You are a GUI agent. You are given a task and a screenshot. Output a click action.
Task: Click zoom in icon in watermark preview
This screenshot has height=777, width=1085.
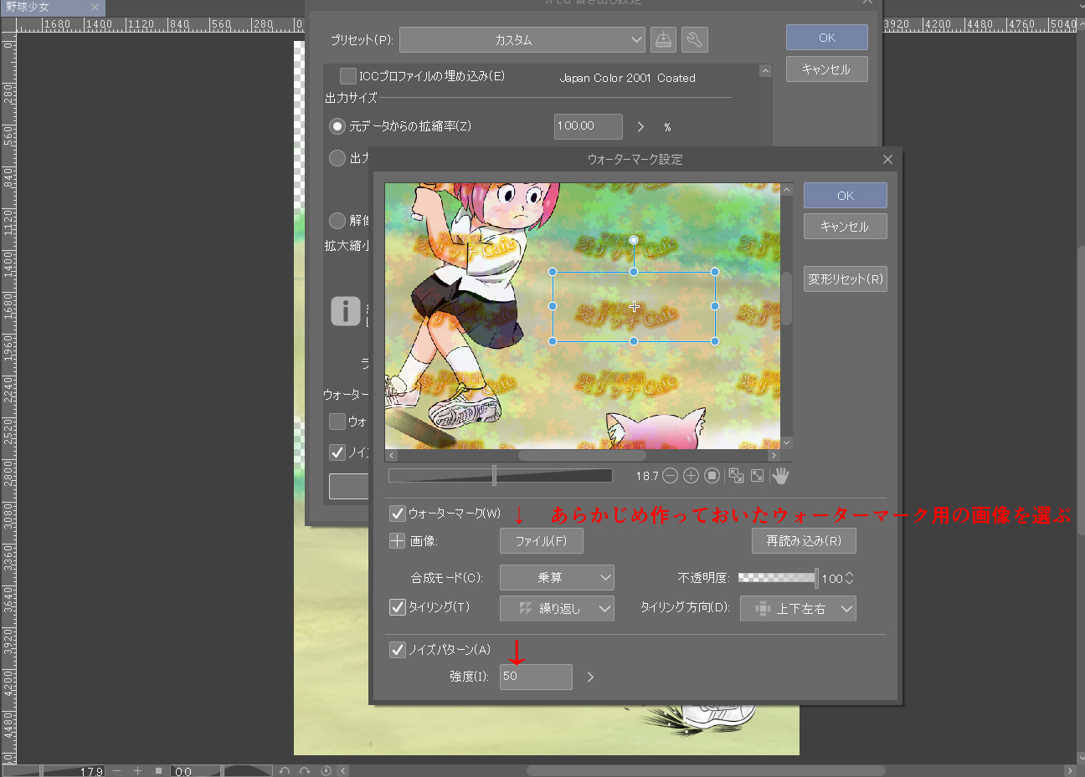pyautogui.click(x=691, y=476)
